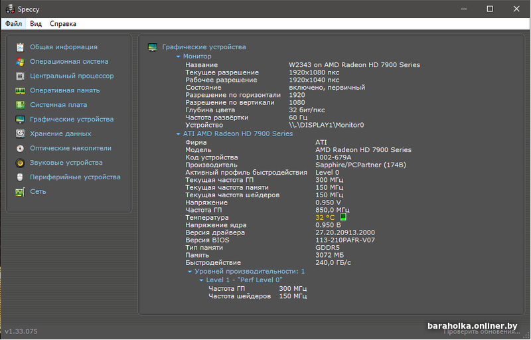Open the Операционная система section
This screenshot has height=340, width=531.
[x=69, y=62]
